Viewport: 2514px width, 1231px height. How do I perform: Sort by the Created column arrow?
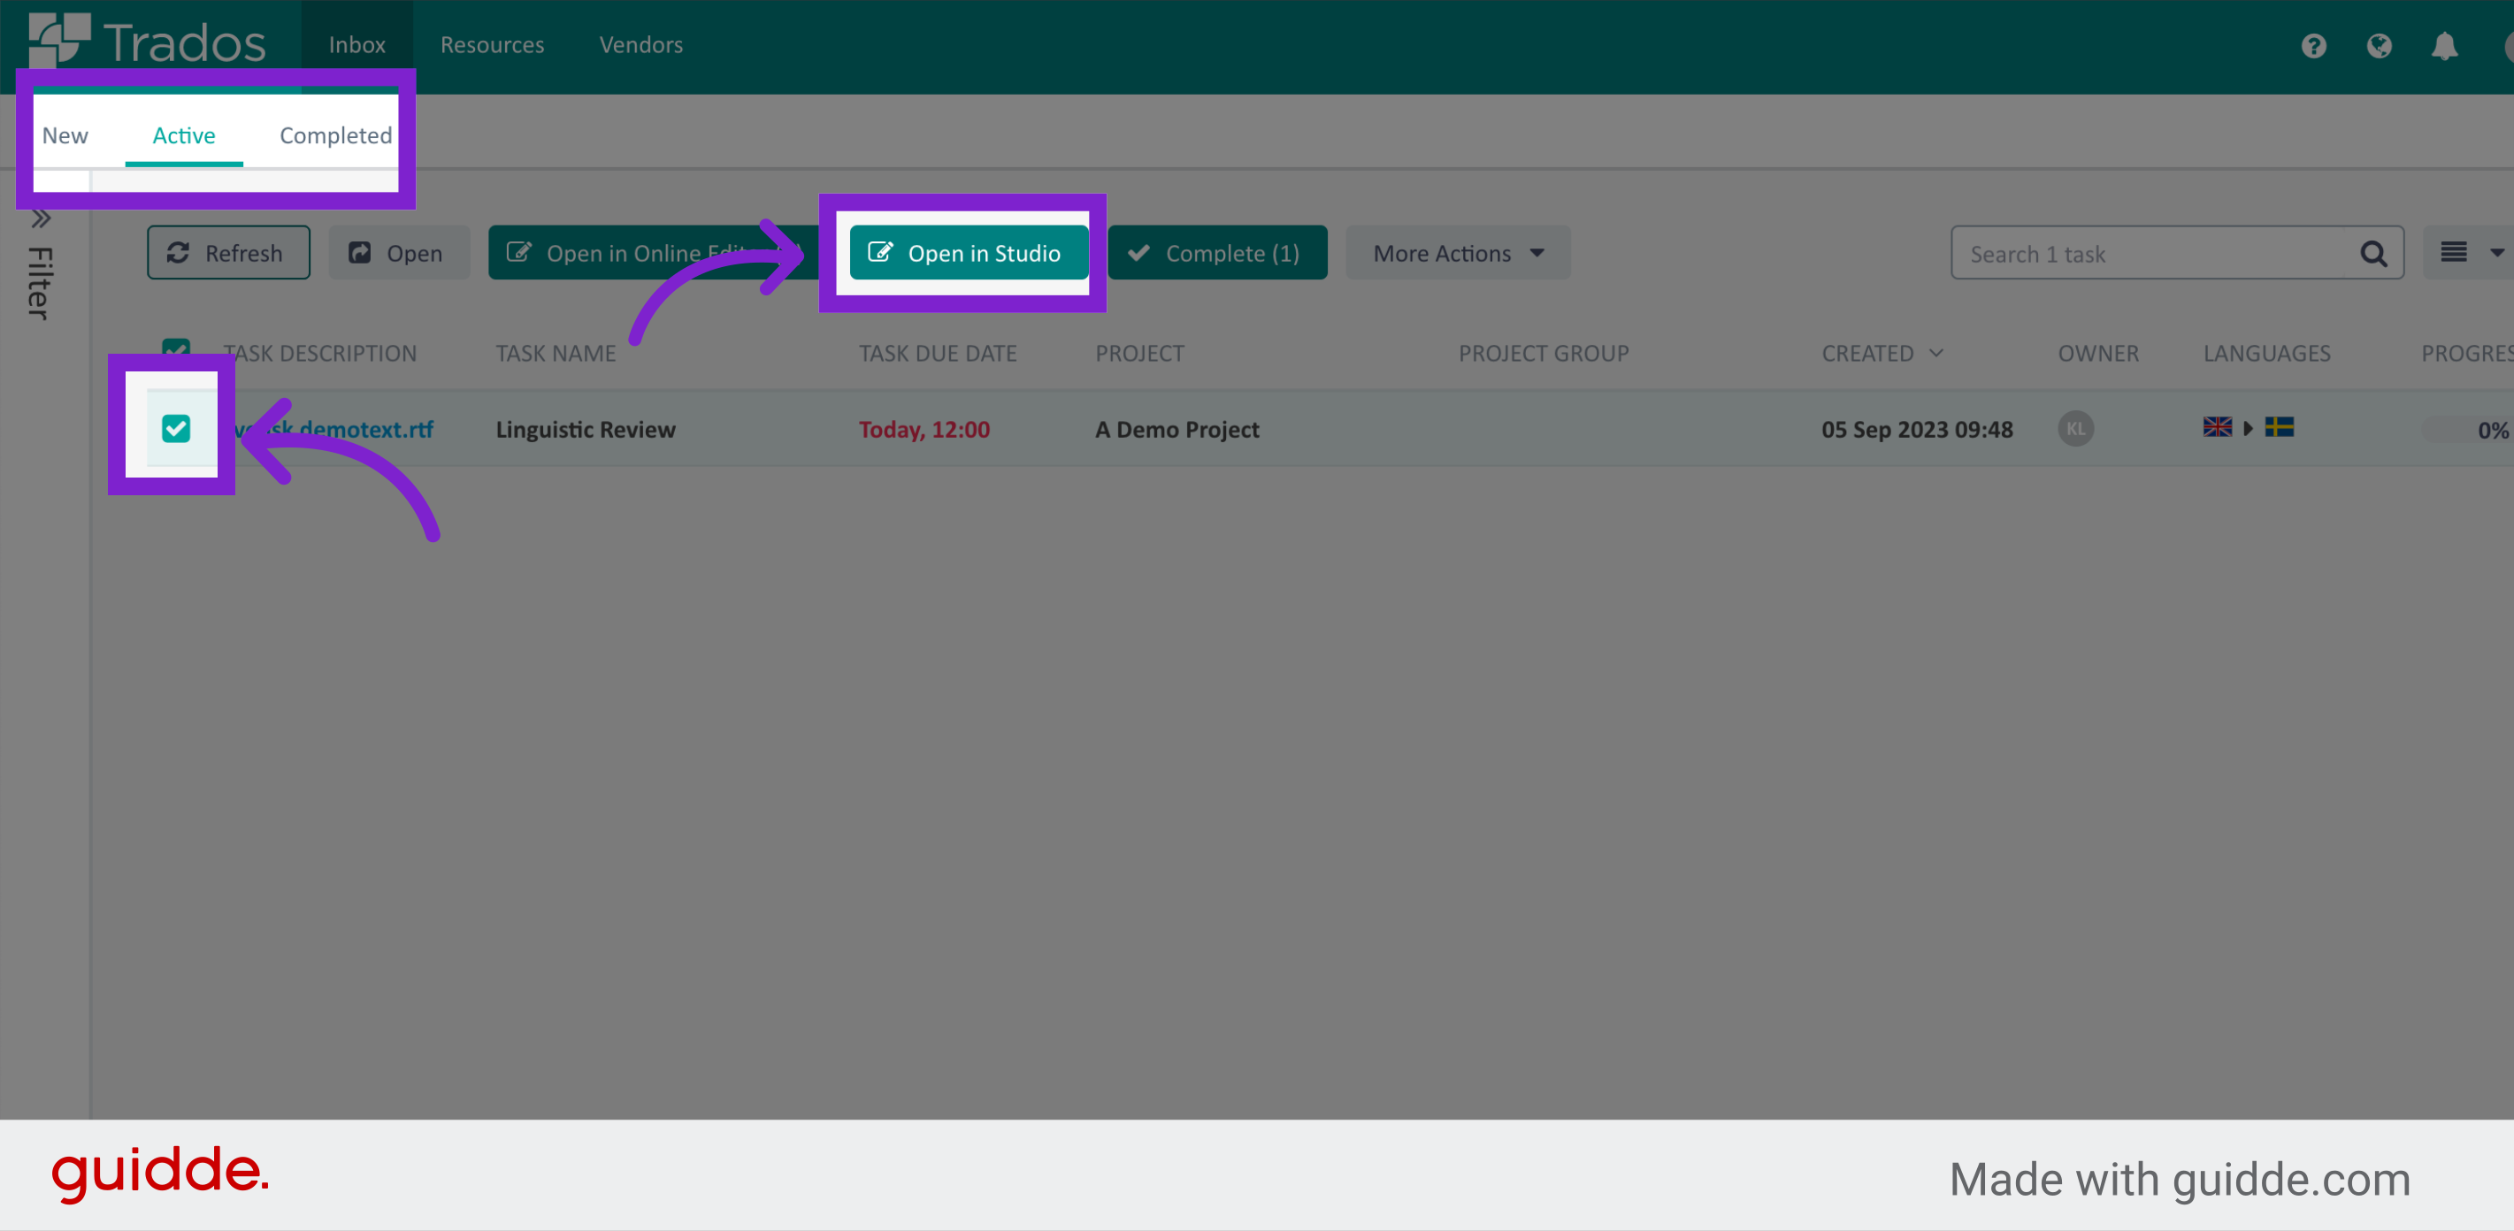[x=1936, y=353]
